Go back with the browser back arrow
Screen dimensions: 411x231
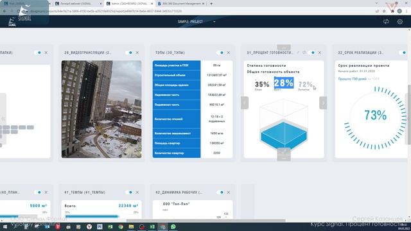click(4, 12)
